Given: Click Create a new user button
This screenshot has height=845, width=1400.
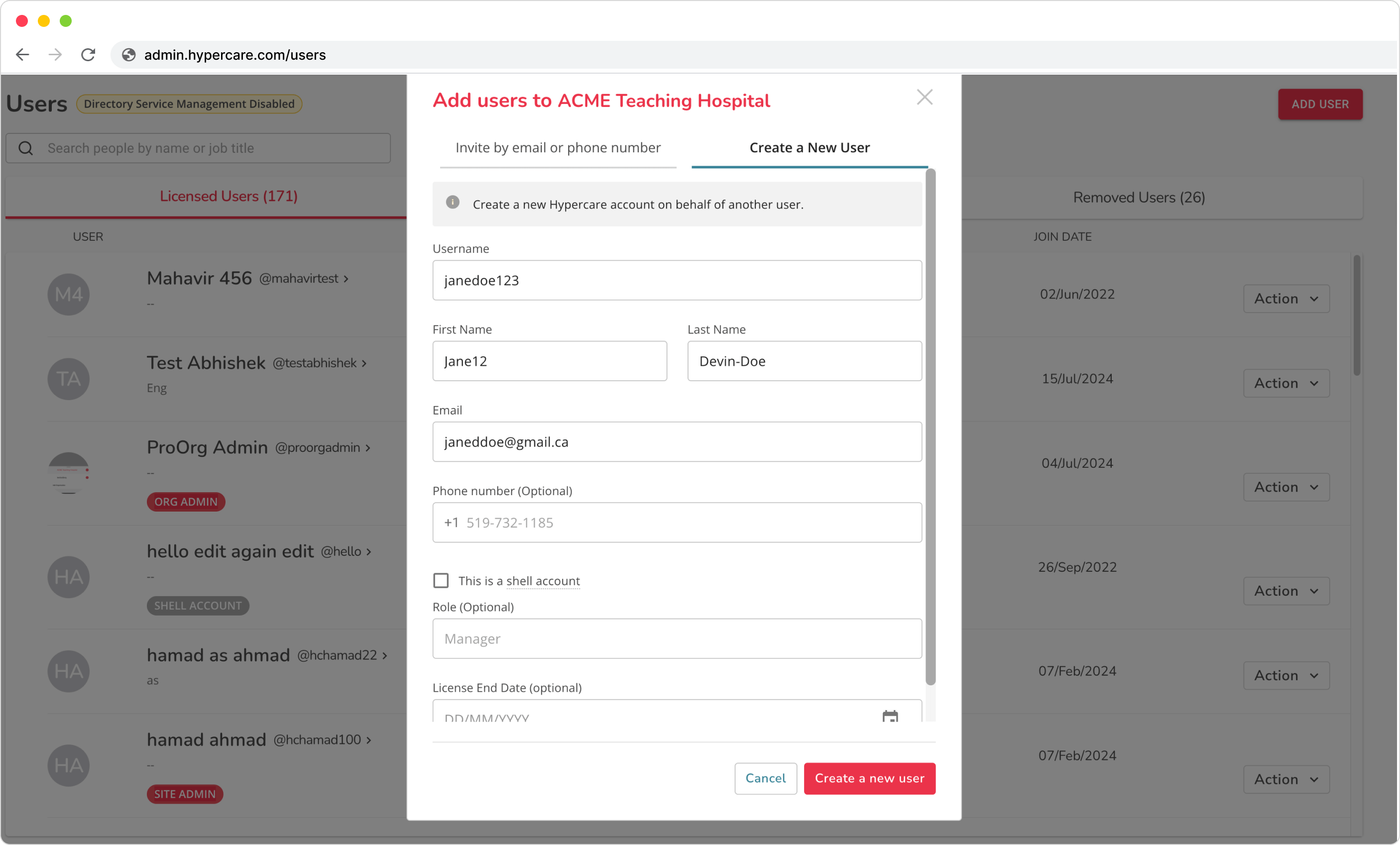Looking at the screenshot, I should [x=869, y=778].
